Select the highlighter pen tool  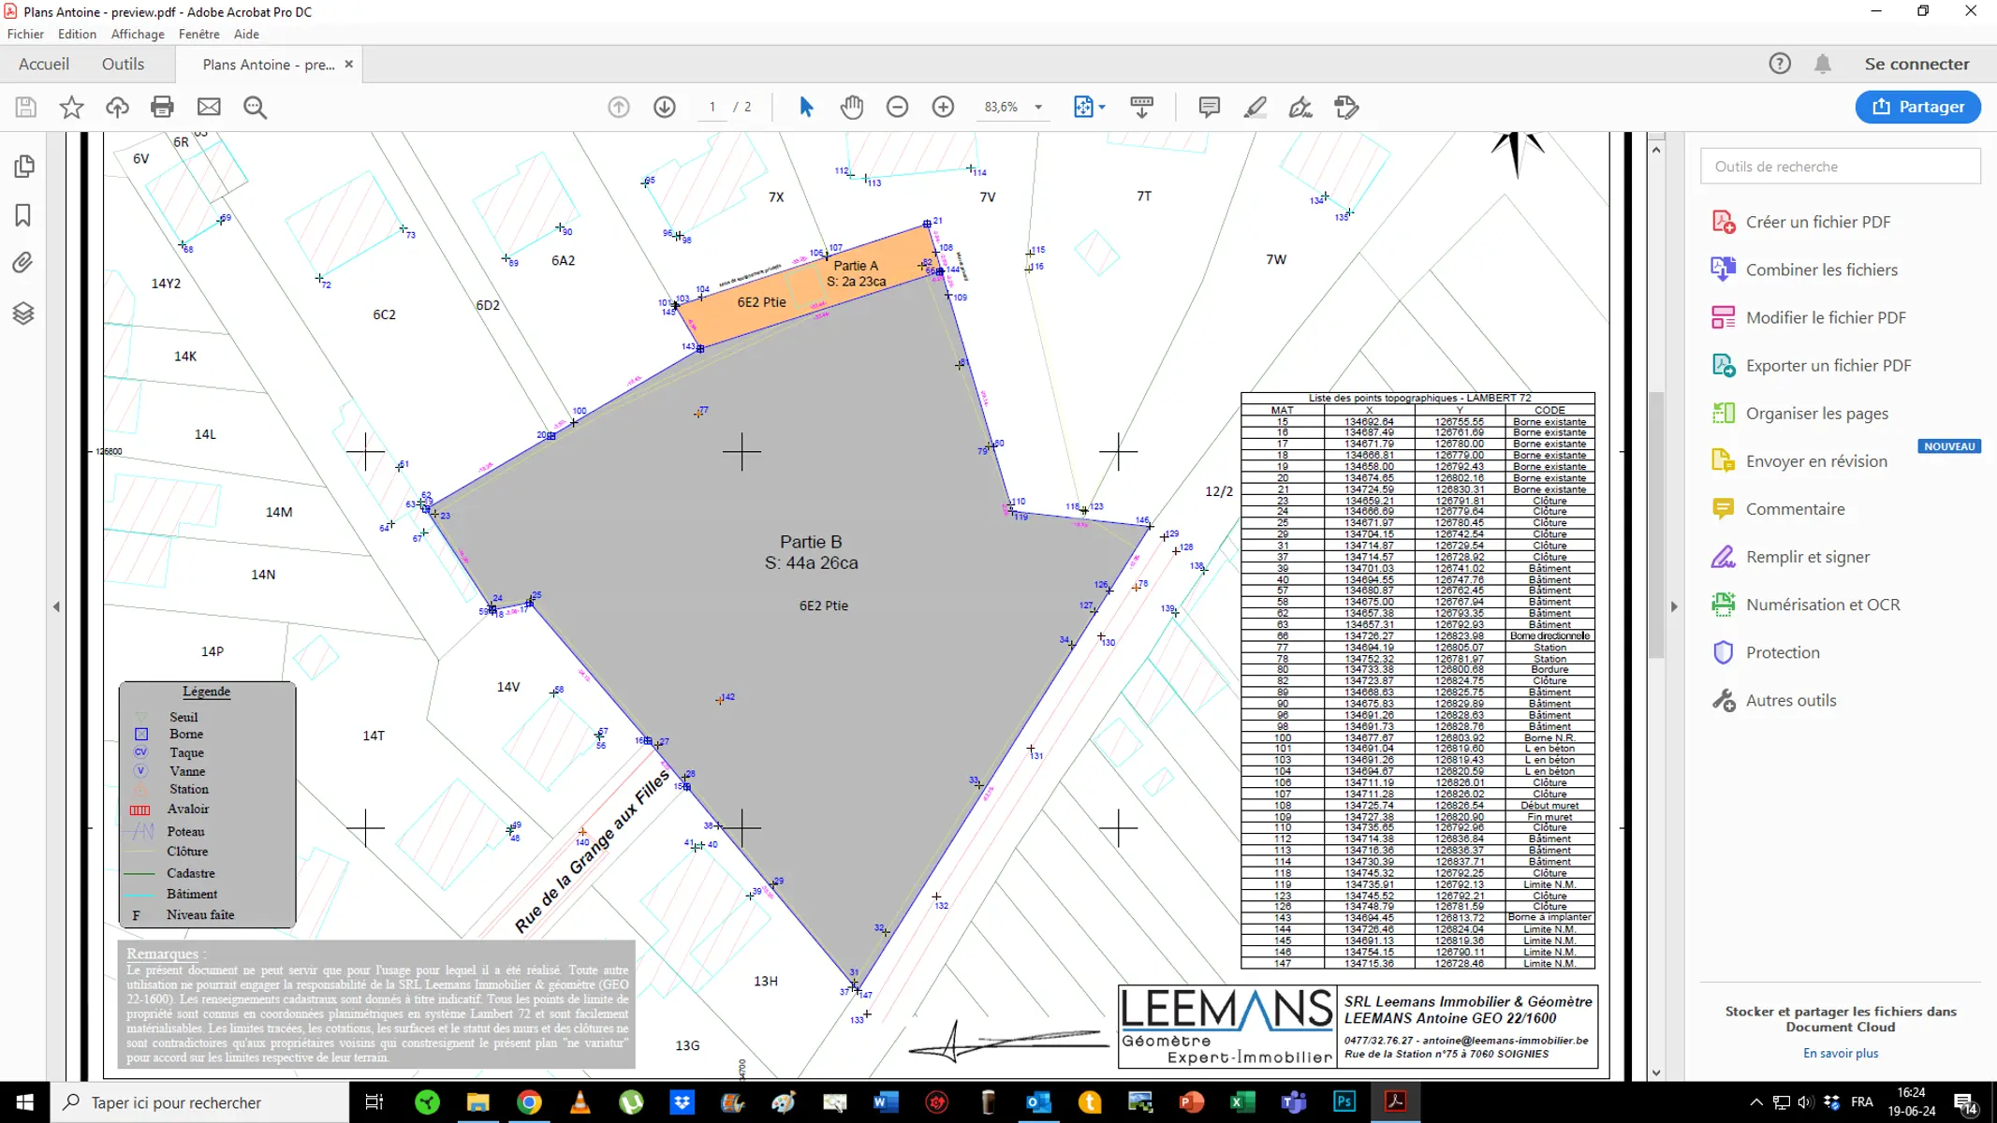(1255, 107)
